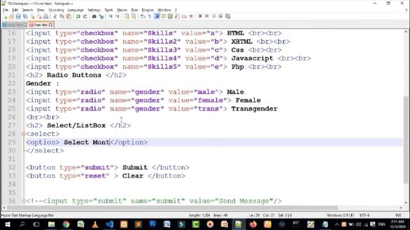Click 'Transgender' text on line 25
This screenshot has width=410, height=230.
point(254,109)
